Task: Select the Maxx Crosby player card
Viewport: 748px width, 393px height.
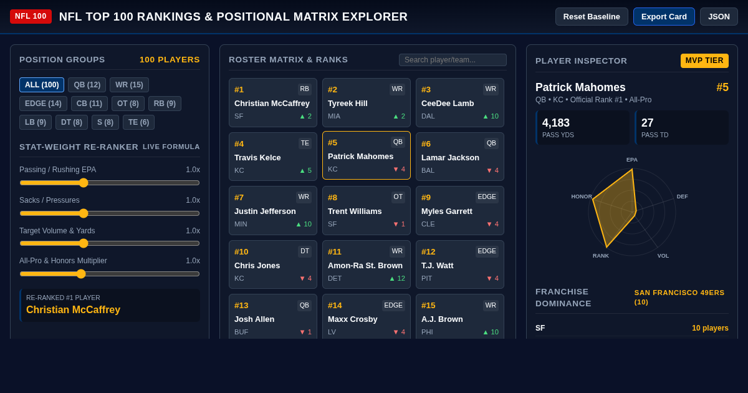Action: pyautogui.click(x=367, y=316)
